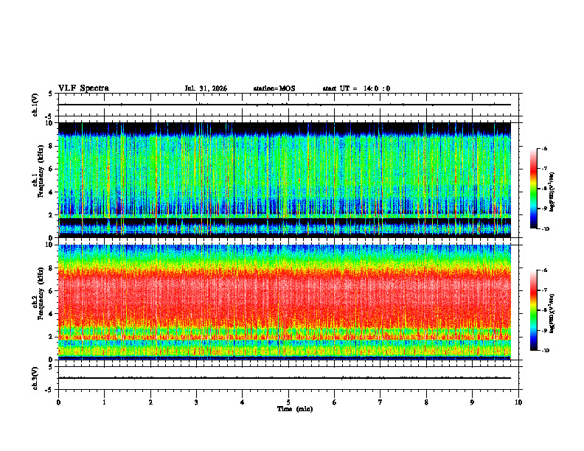Click the ch.3(V) waveform panel label

pyautogui.click(x=35, y=378)
